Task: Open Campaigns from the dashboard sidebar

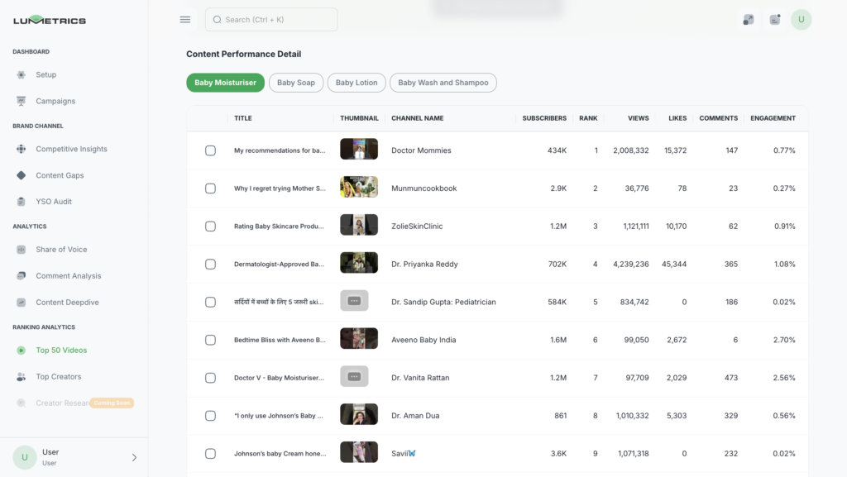Action: coord(19,100)
